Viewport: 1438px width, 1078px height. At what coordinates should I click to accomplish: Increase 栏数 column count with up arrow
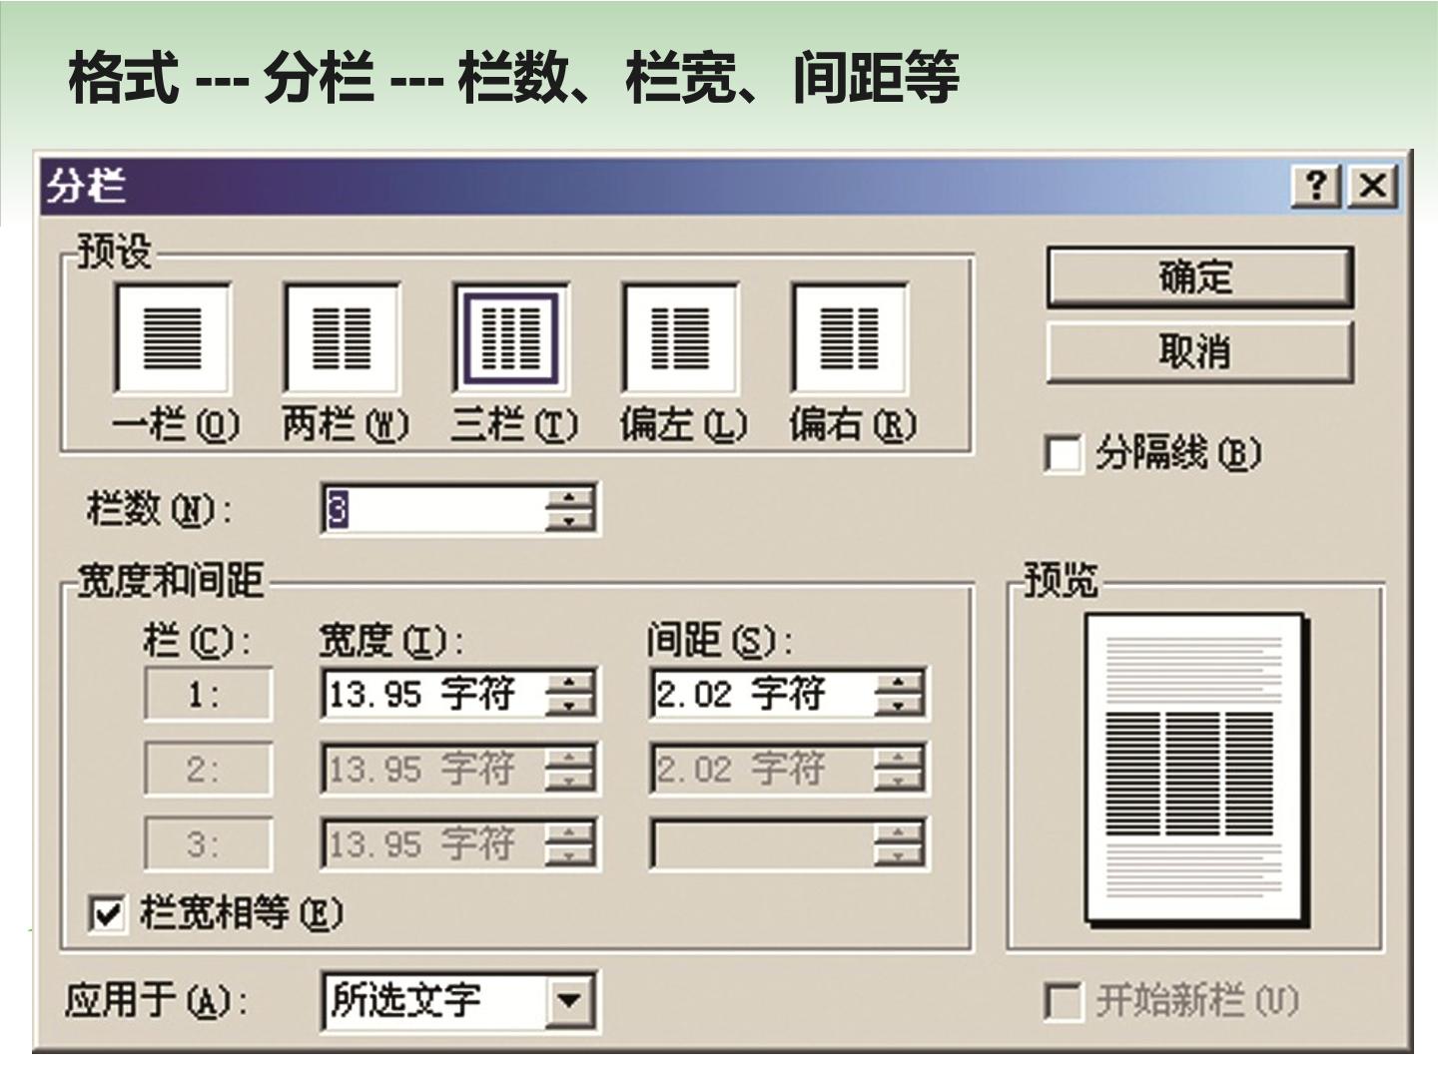(x=570, y=498)
